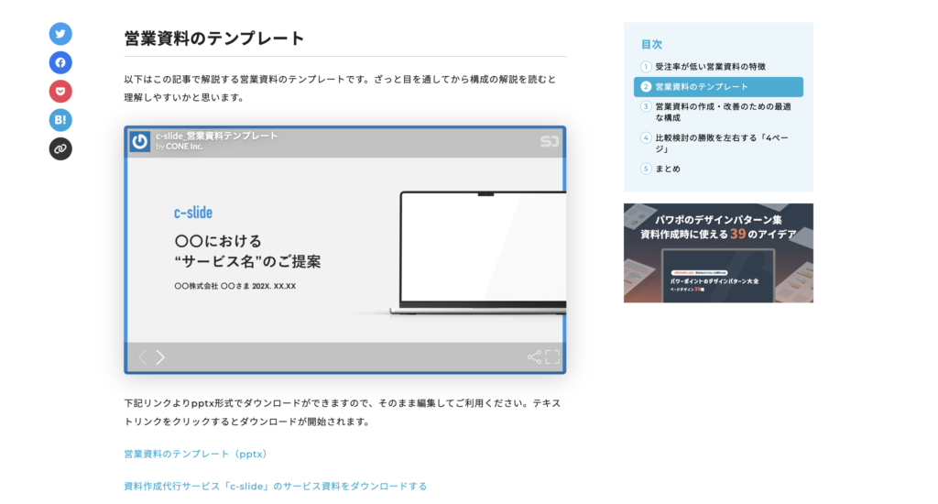Viewport: 938px width, 504px height.
Task: Jump to まとめ in table of contents
Action: pos(660,169)
